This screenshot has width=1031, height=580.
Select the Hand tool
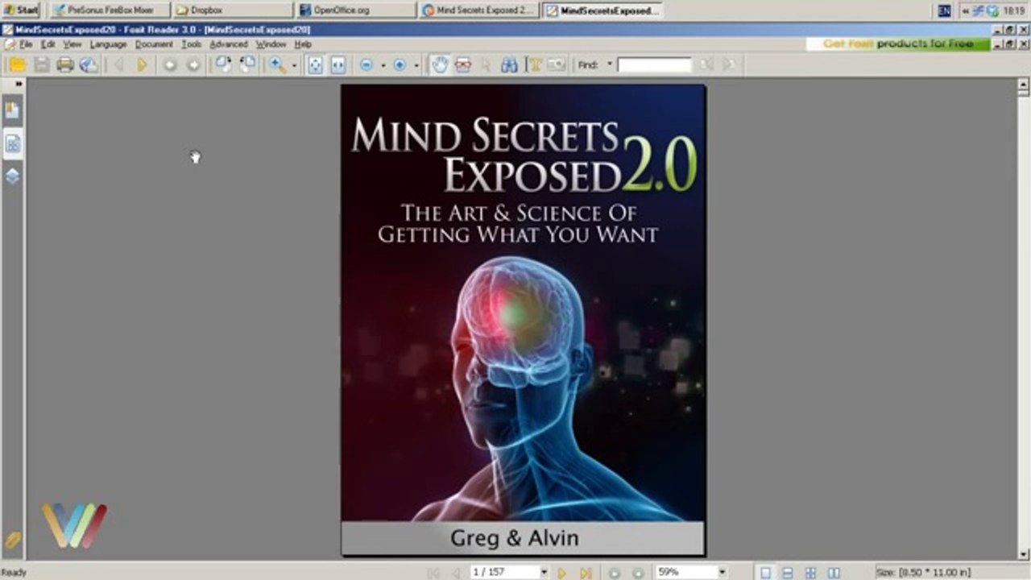point(439,65)
